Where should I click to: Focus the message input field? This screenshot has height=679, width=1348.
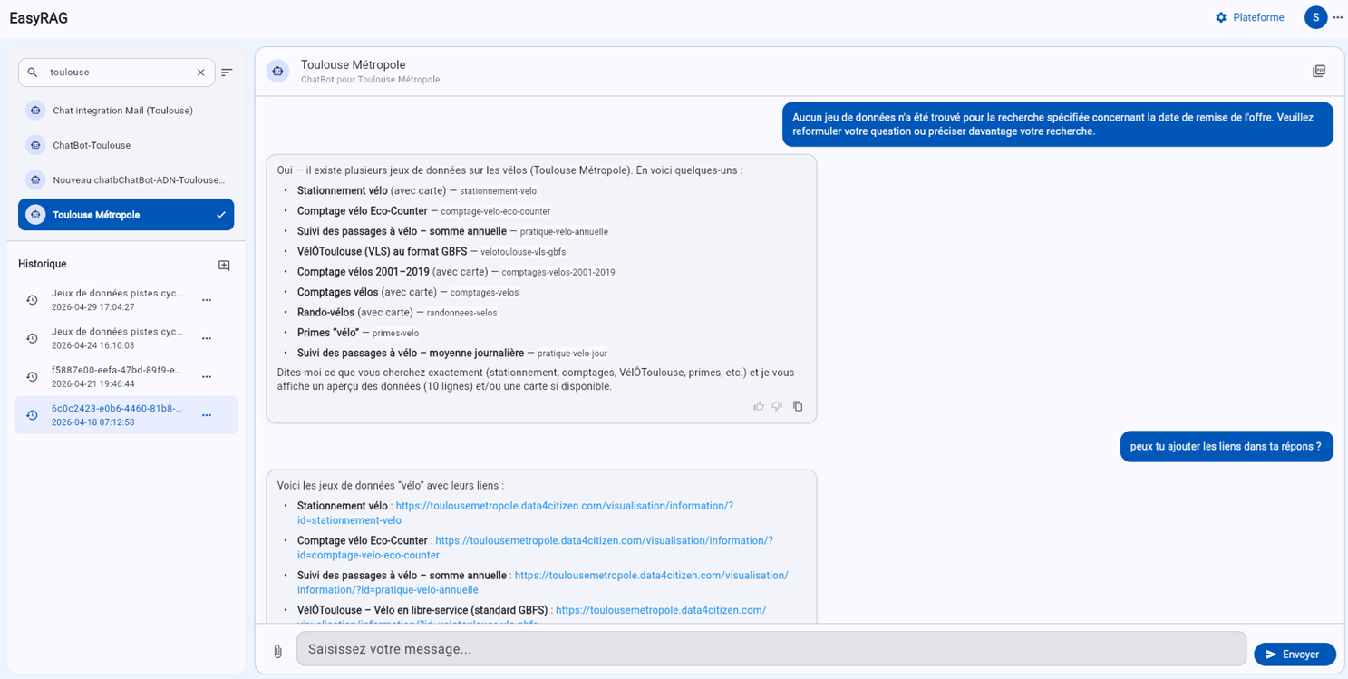coord(771,649)
